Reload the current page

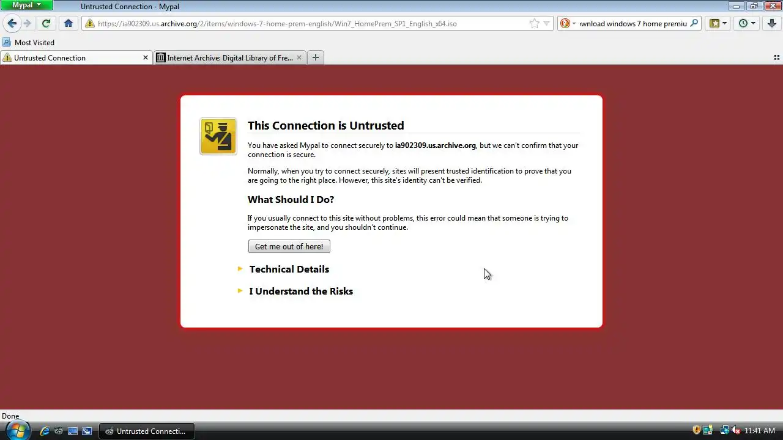(46, 23)
